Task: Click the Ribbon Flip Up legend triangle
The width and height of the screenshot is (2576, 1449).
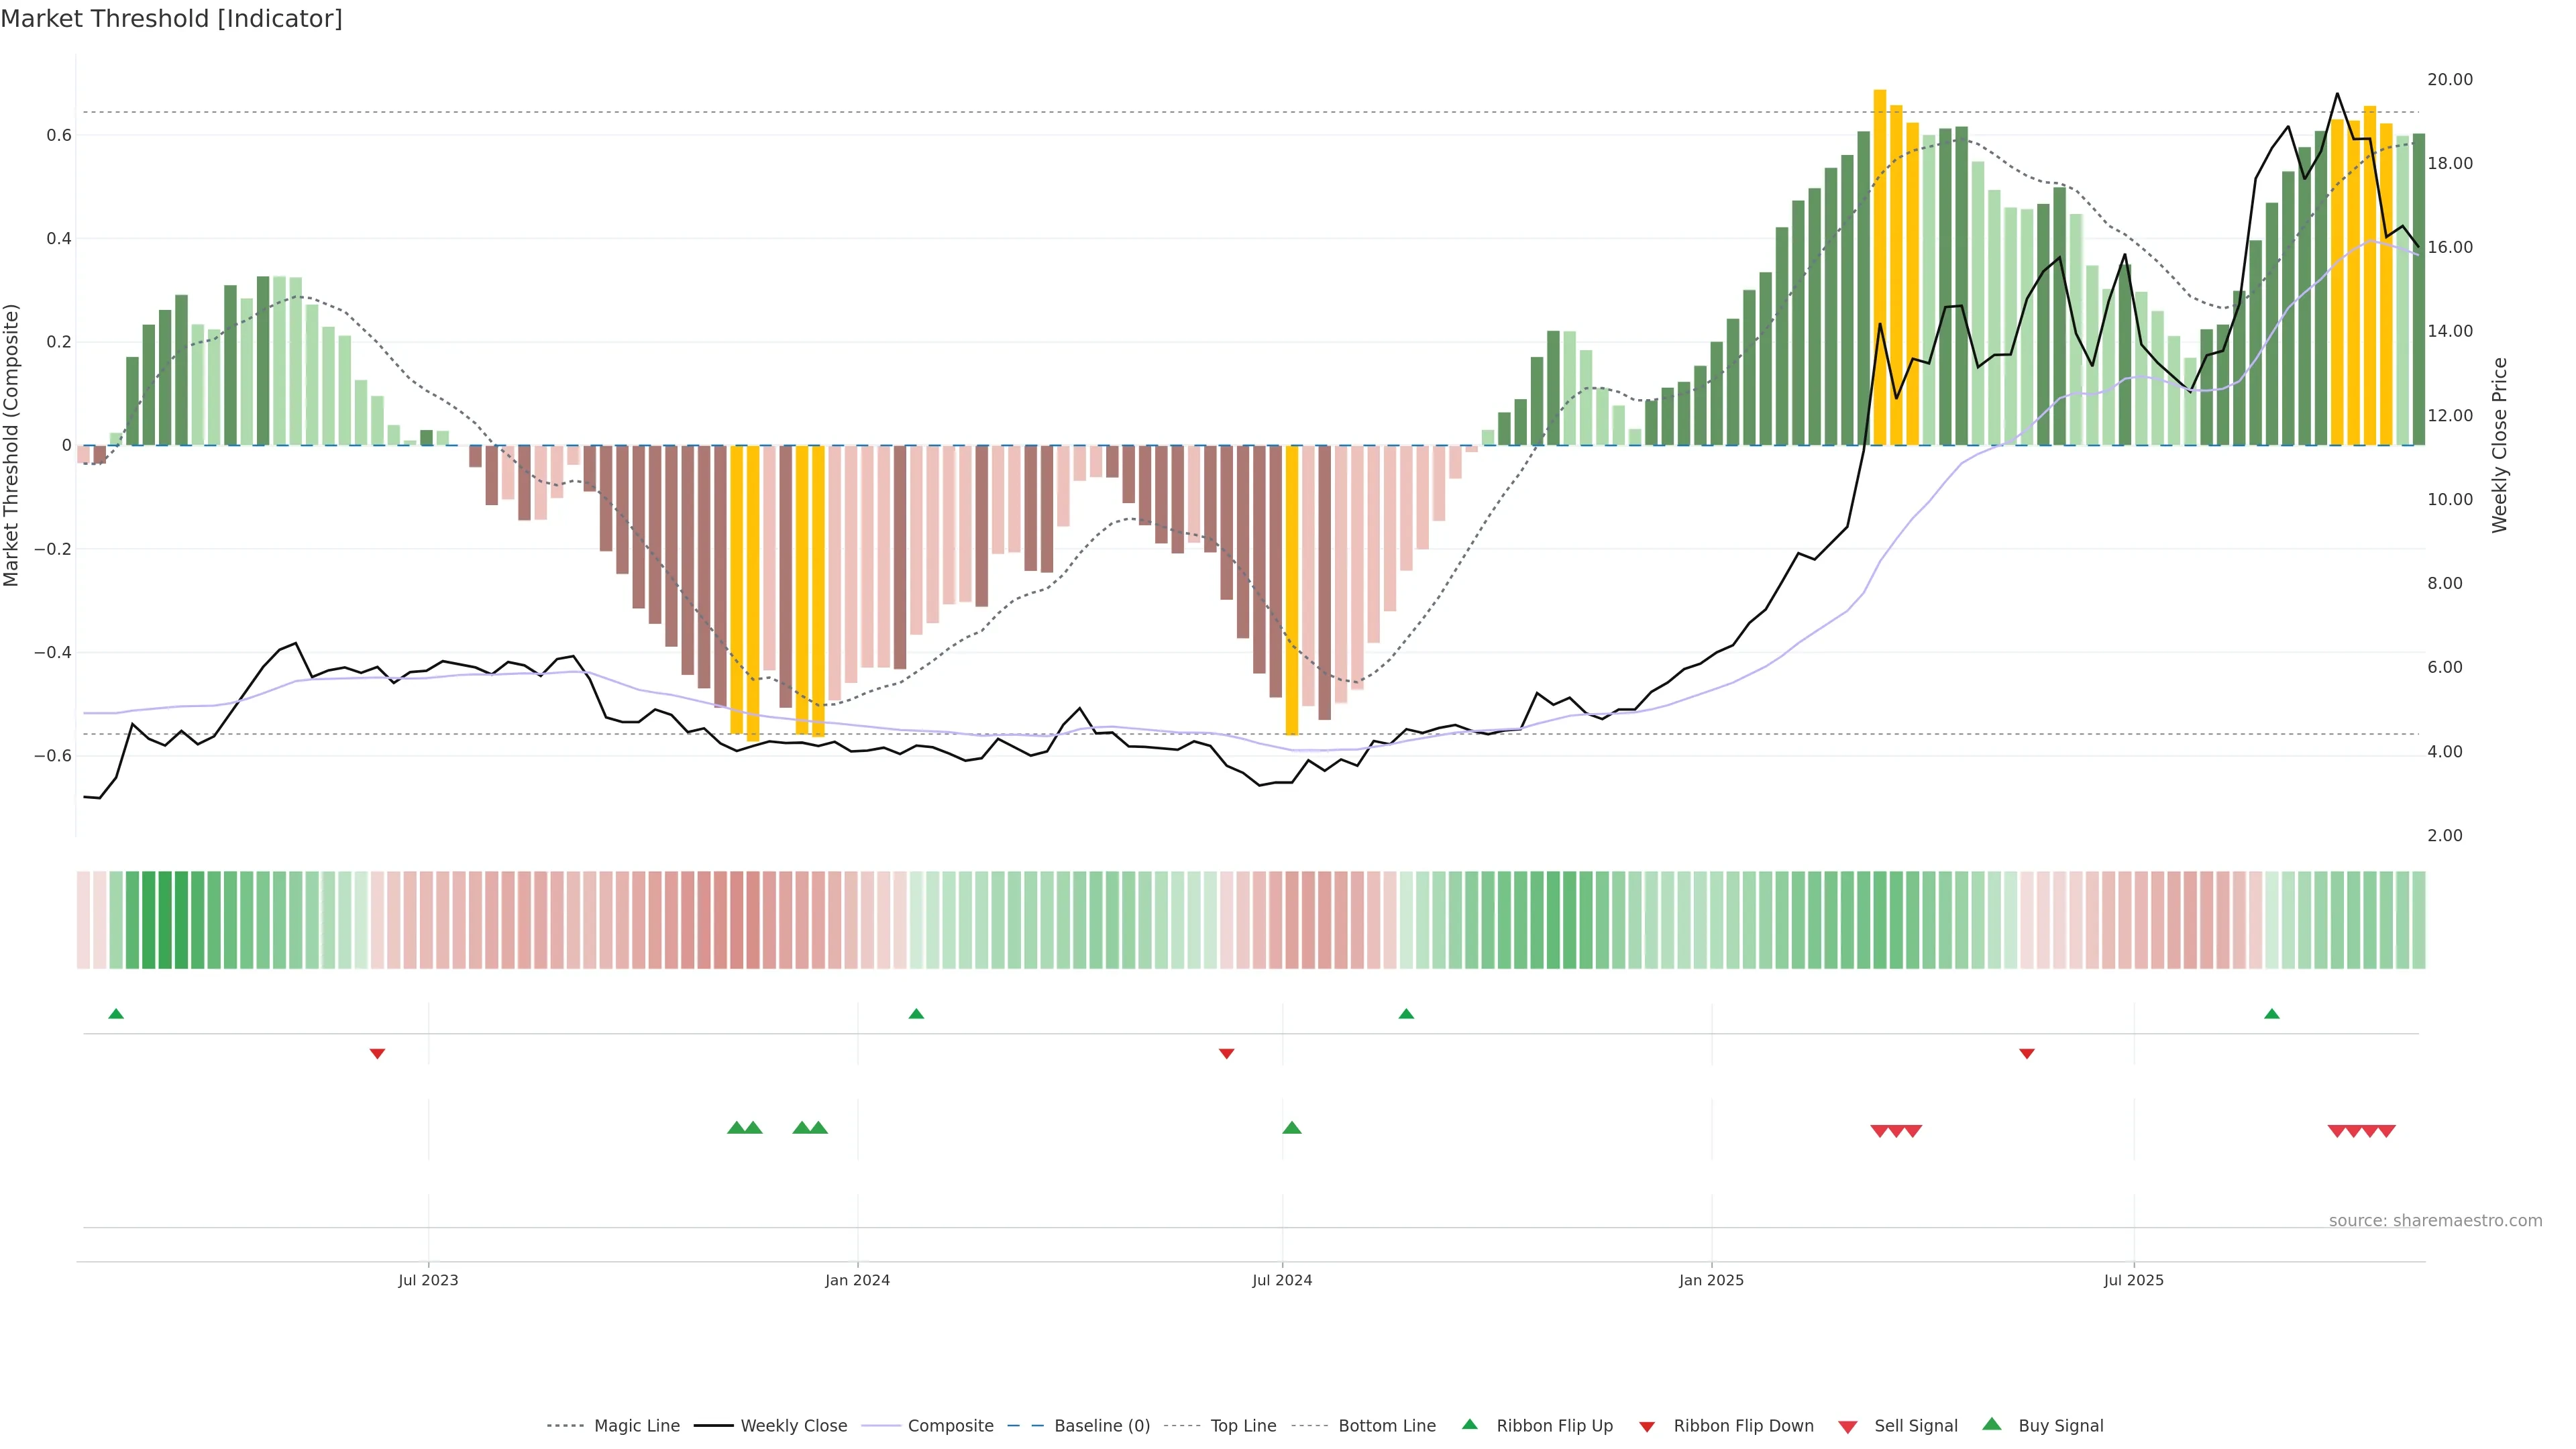Action: coord(1469,1424)
